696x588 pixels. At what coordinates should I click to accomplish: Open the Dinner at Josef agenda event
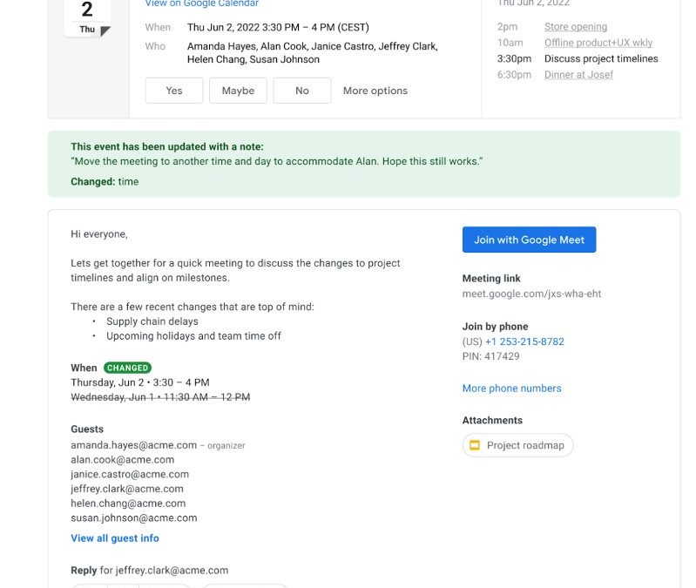(x=578, y=75)
